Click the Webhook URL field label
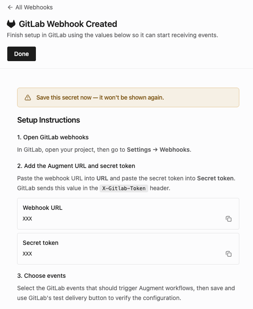 coord(43,208)
